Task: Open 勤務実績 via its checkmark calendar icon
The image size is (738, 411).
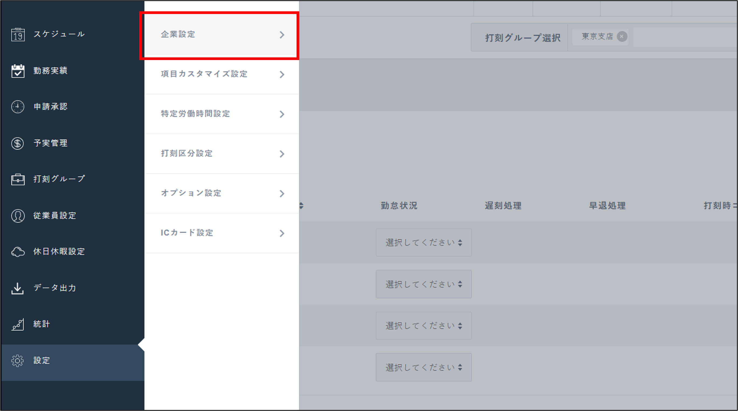Action: tap(18, 71)
